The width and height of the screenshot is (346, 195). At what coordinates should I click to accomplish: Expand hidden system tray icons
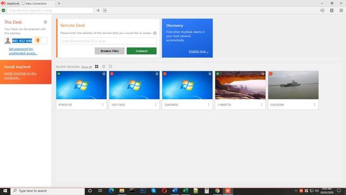tap(296, 191)
